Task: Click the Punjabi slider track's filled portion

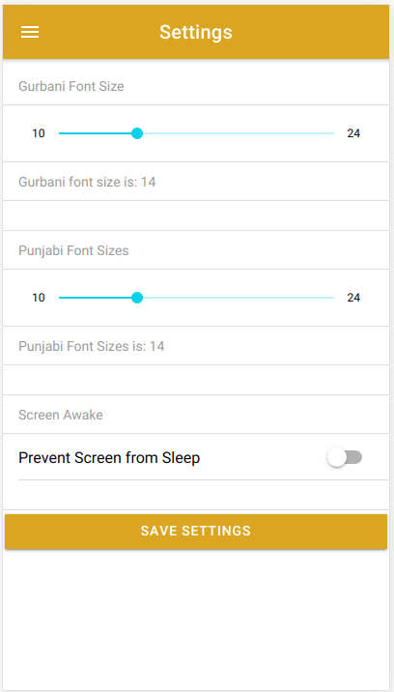Action: click(96, 298)
